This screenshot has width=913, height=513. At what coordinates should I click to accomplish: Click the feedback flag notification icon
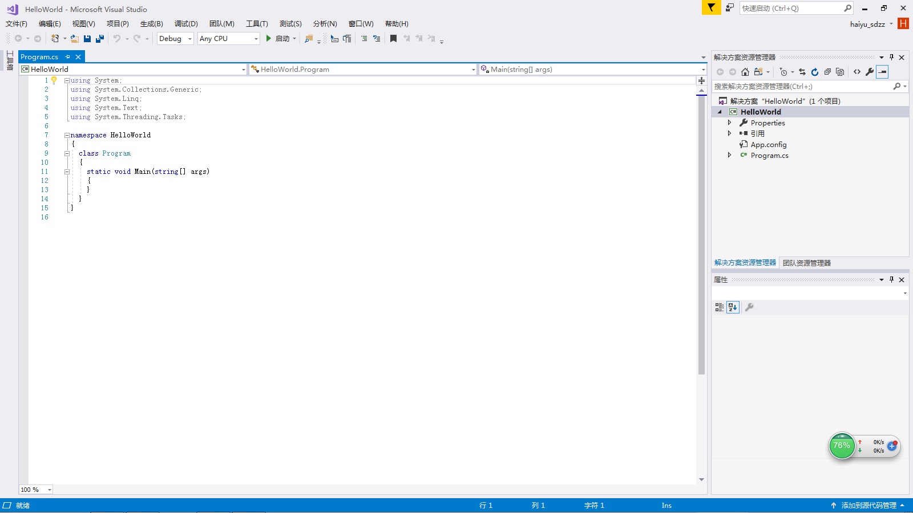pos(711,7)
